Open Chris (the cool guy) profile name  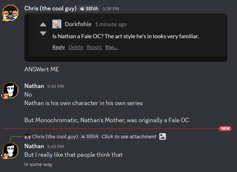(50, 8)
